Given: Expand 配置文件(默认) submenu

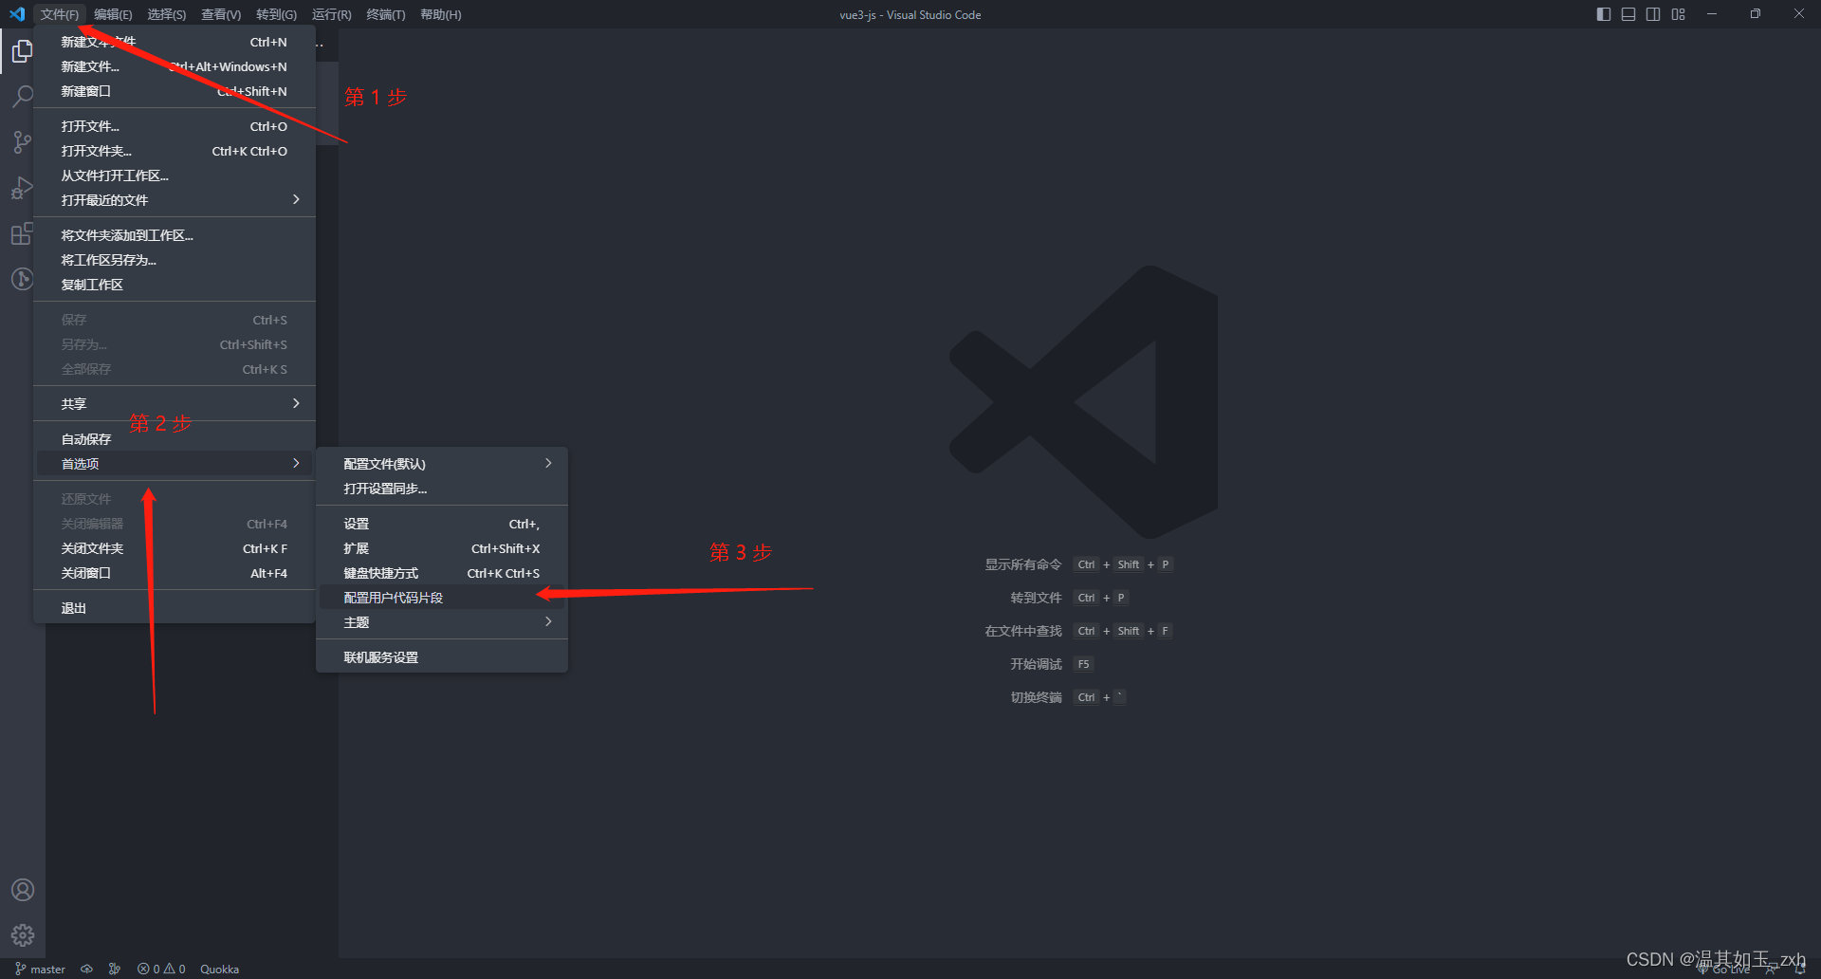Looking at the screenshot, I should click(442, 464).
